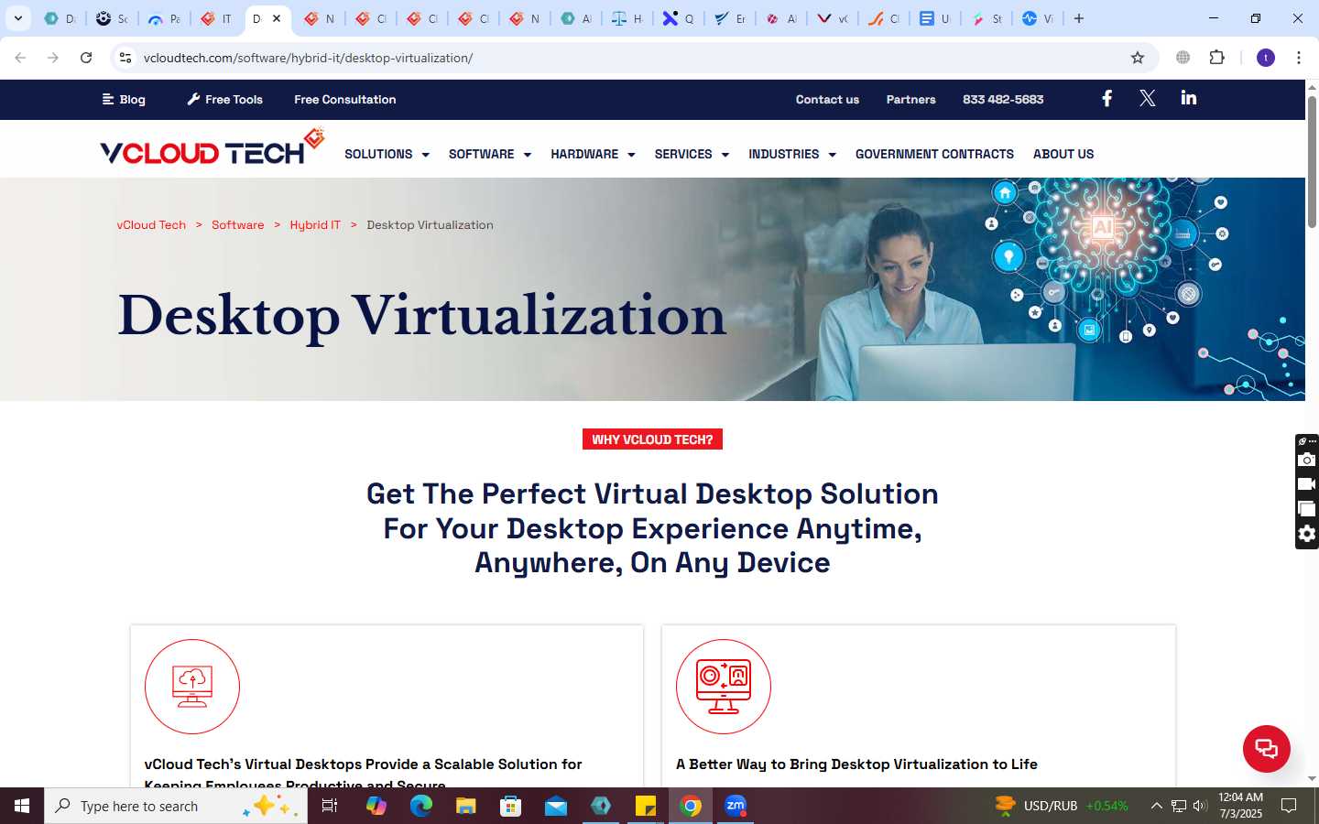
Task: Switch to the 'H' tab with scales icon
Action: tap(627, 18)
